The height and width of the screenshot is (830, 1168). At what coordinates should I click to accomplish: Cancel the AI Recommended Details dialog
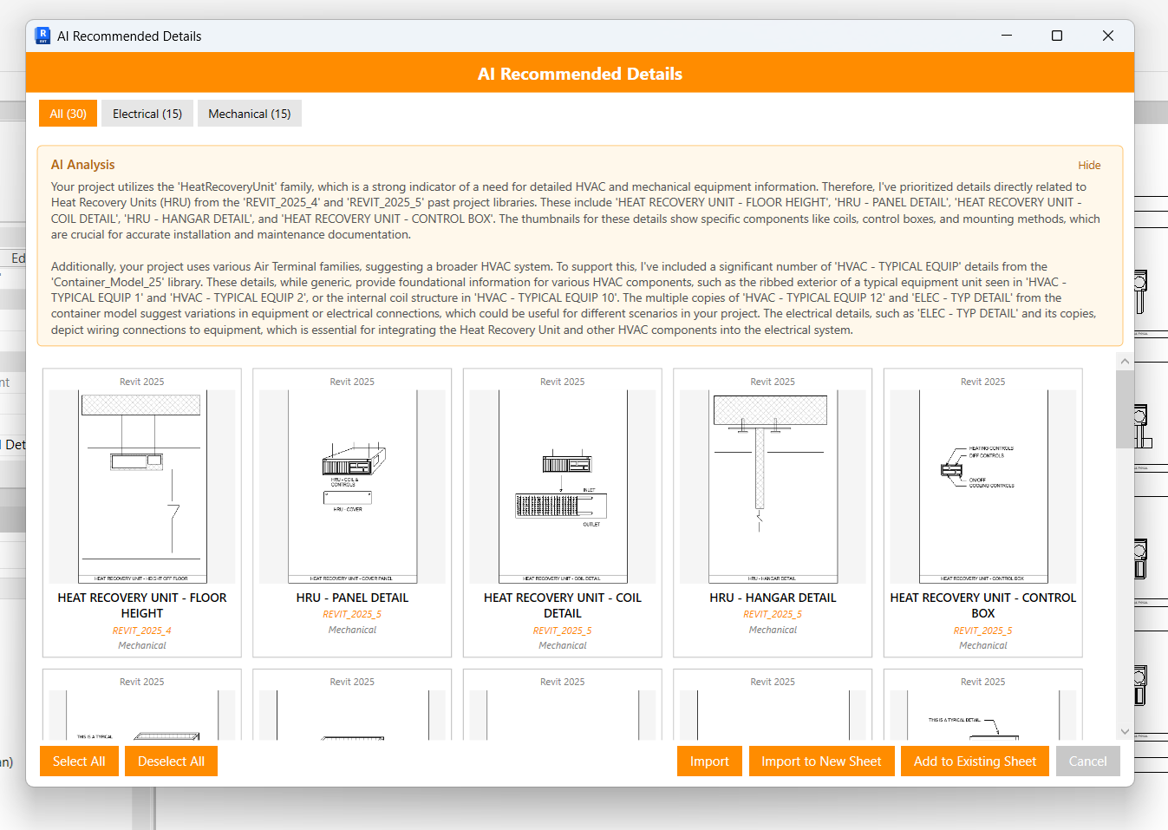[1087, 761]
